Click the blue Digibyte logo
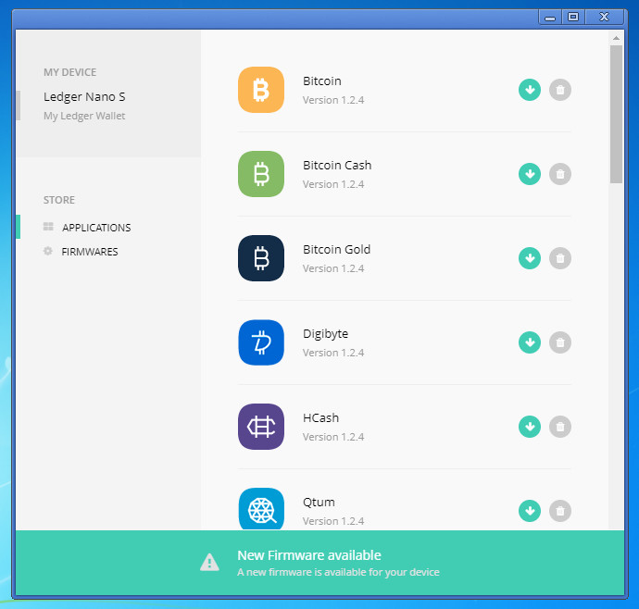639x609 pixels. (261, 342)
